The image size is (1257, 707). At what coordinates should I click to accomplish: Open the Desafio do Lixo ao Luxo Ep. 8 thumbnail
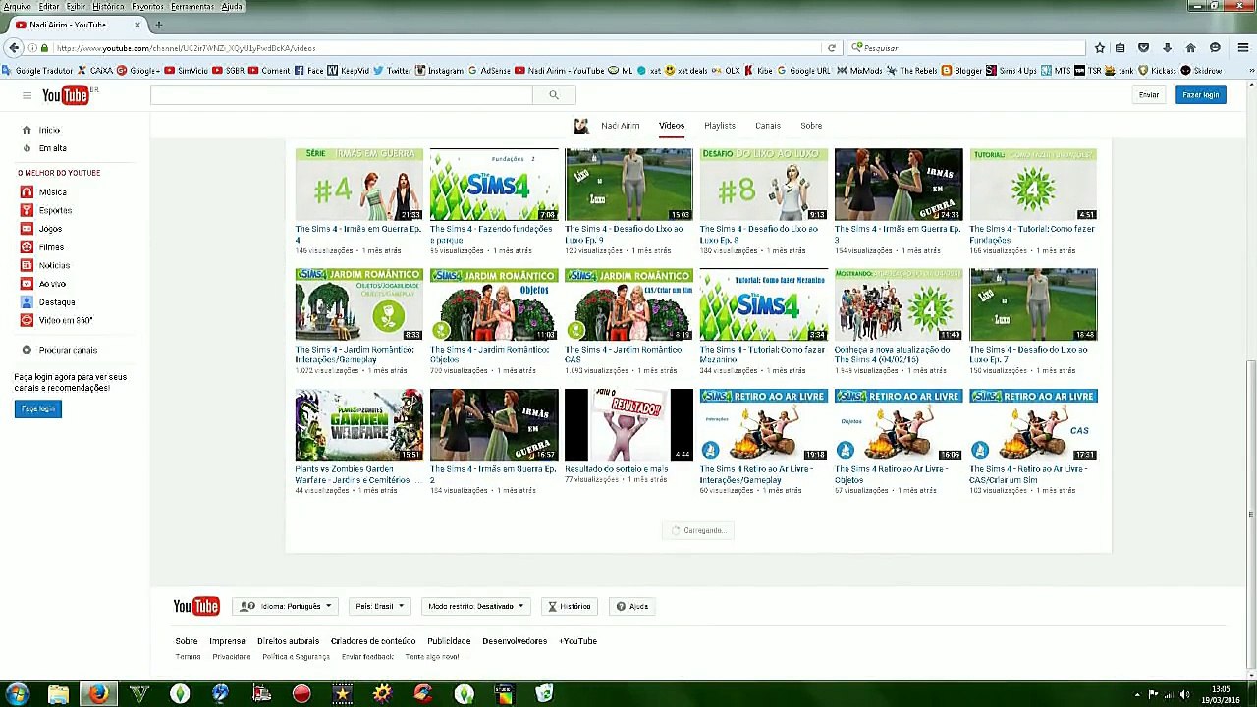click(x=763, y=185)
